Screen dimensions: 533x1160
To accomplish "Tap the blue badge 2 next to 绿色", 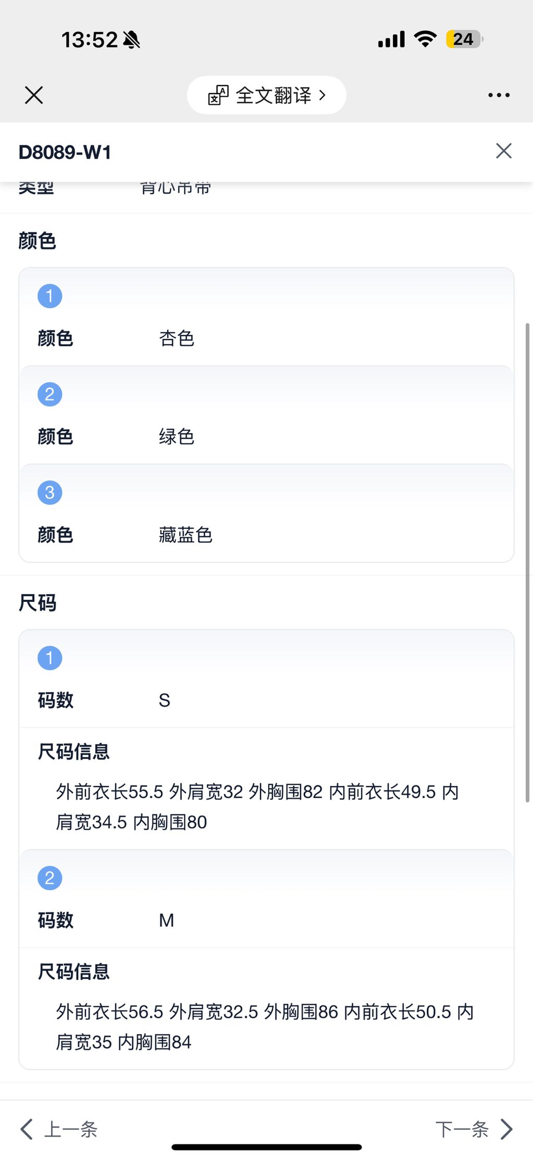I will click(49, 393).
